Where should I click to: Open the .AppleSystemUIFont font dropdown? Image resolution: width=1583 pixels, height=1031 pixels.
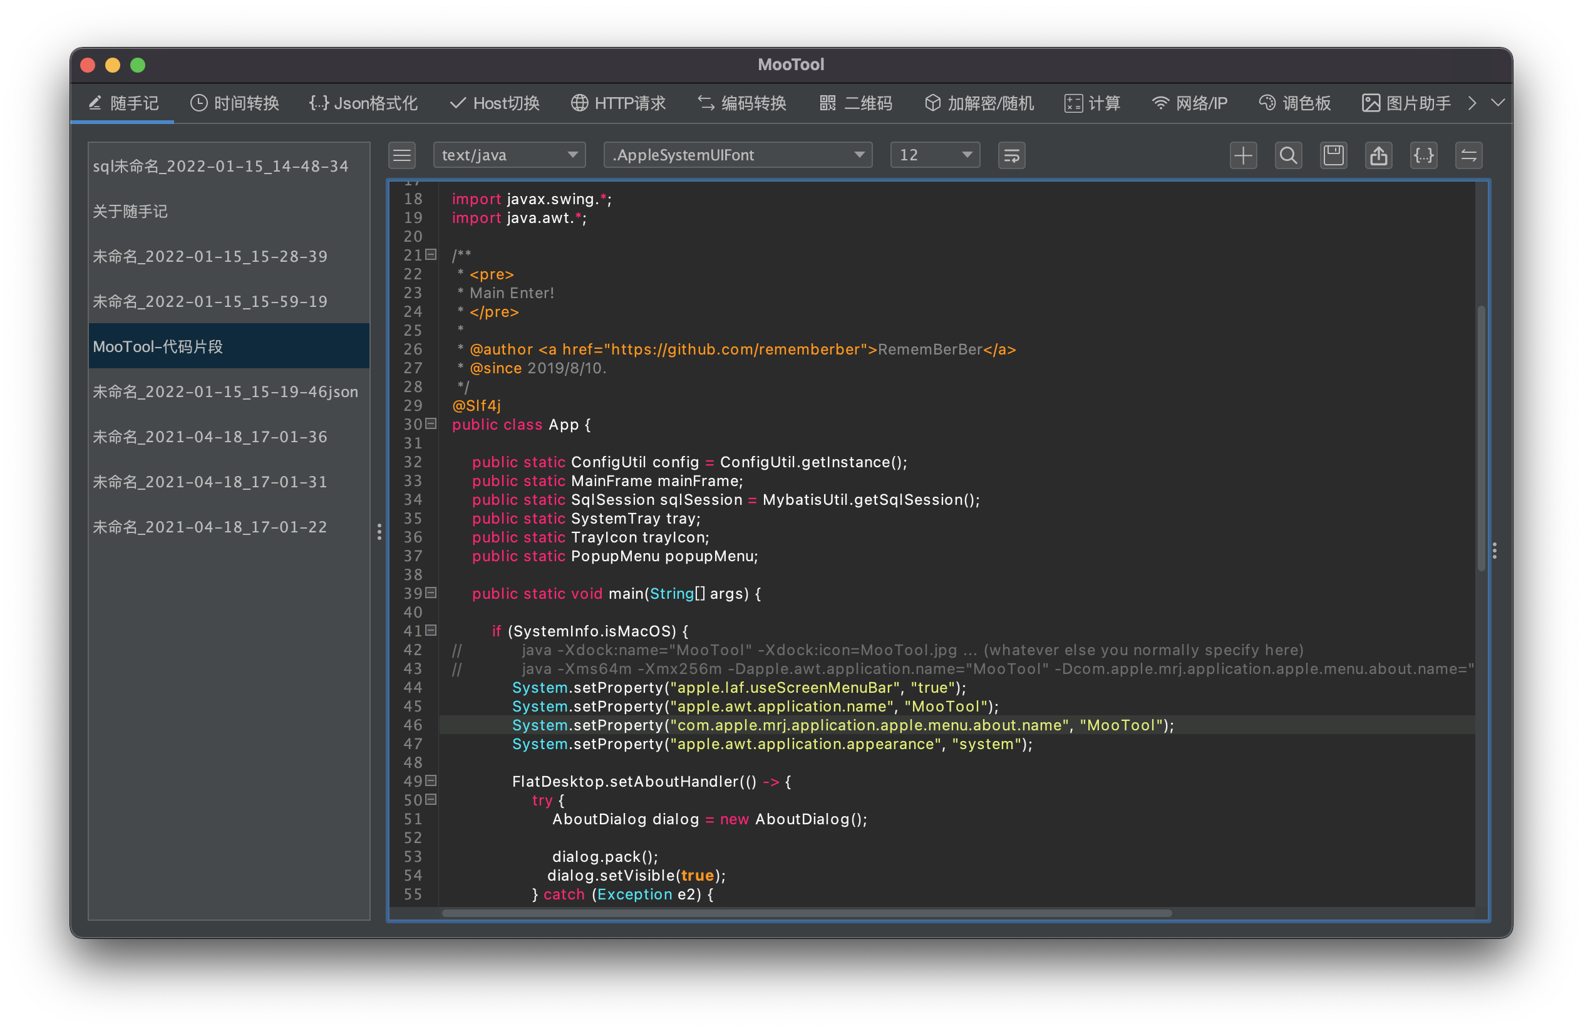pyautogui.click(x=737, y=155)
